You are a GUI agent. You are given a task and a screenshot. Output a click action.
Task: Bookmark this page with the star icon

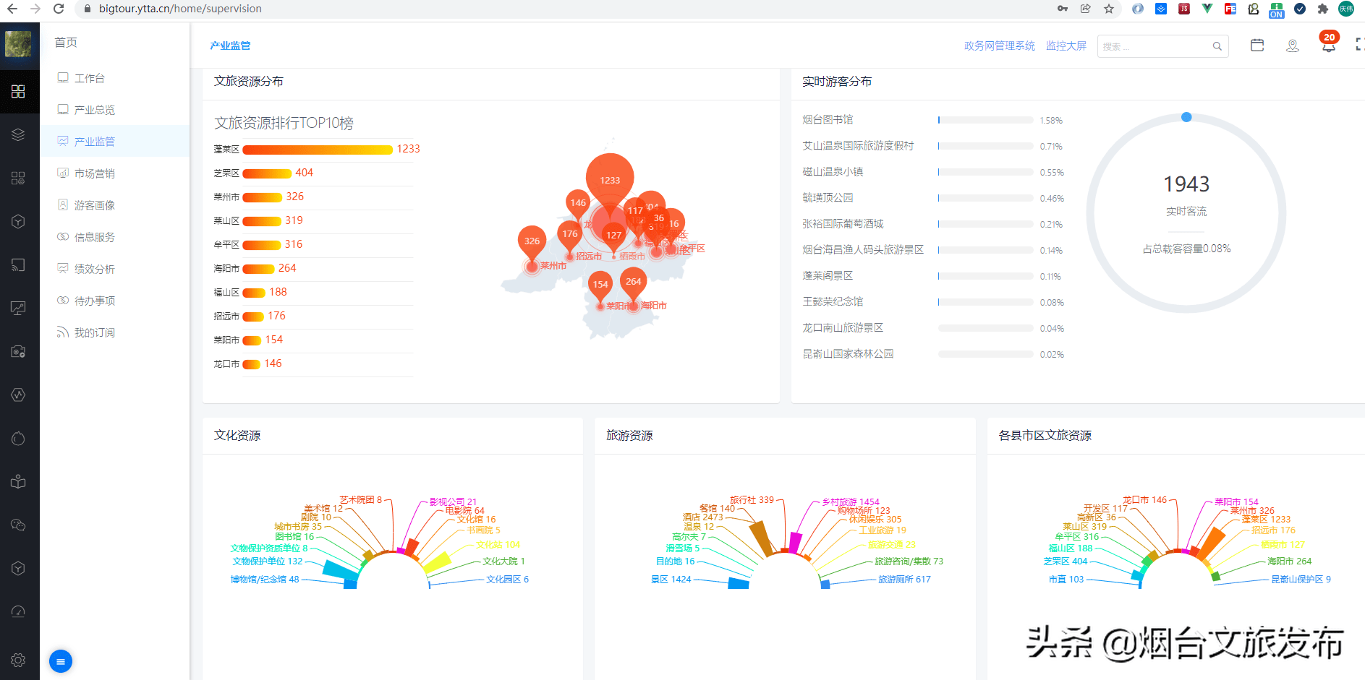point(1109,9)
